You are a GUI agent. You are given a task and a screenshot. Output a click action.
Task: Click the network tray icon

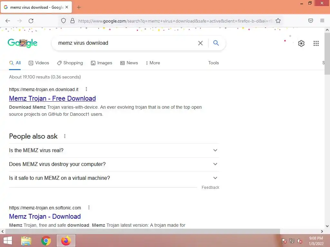click(292, 241)
